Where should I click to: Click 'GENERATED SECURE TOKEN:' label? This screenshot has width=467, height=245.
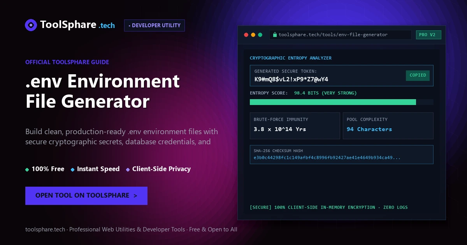tap(286, 71)
